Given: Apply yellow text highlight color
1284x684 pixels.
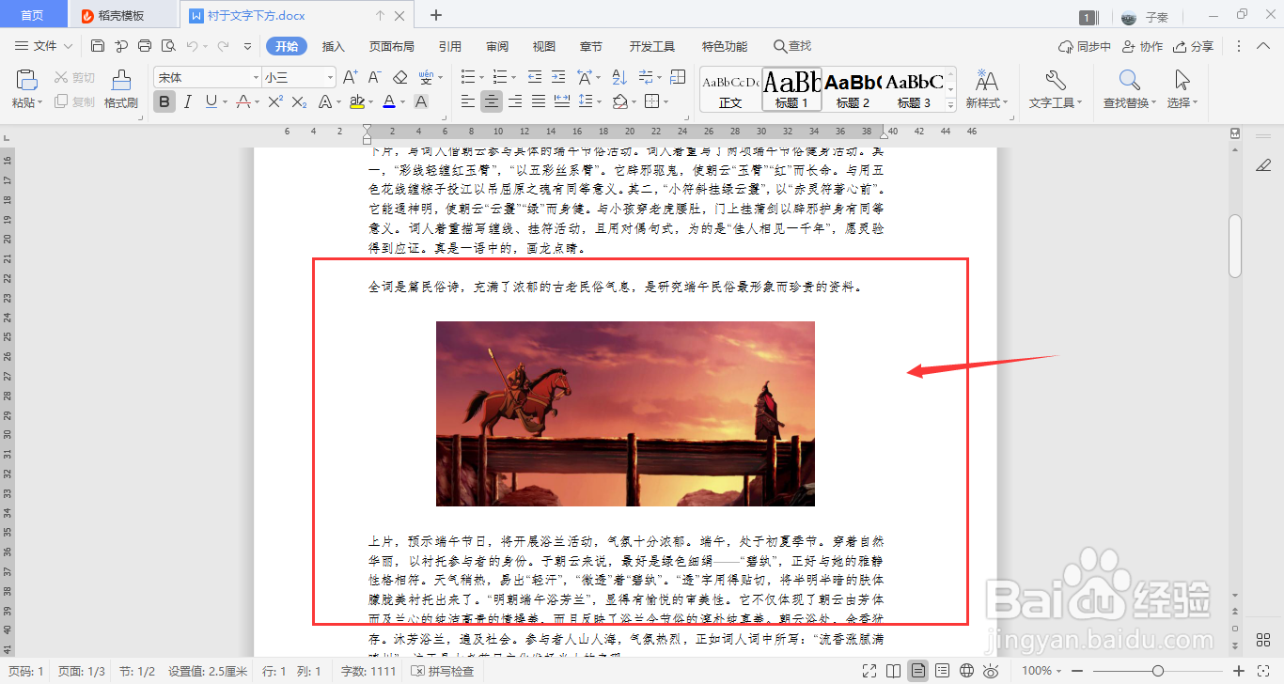Looking at the screenshot, I should coord(356,101).
